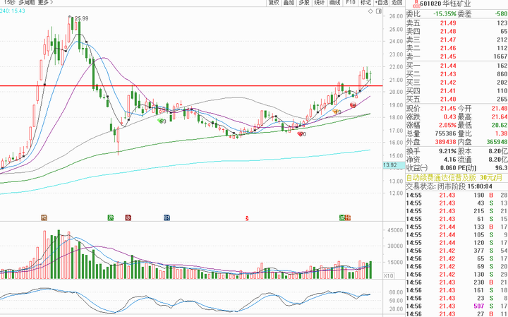Image resolution: width=508 pixels, height=317 pixels.
Task: Click the split-panel icon beside the diamond icon
Action: [378, 12]
